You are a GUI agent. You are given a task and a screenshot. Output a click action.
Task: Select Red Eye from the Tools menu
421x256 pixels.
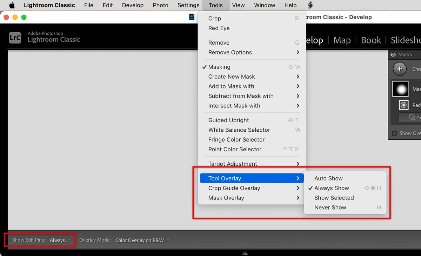252,28
